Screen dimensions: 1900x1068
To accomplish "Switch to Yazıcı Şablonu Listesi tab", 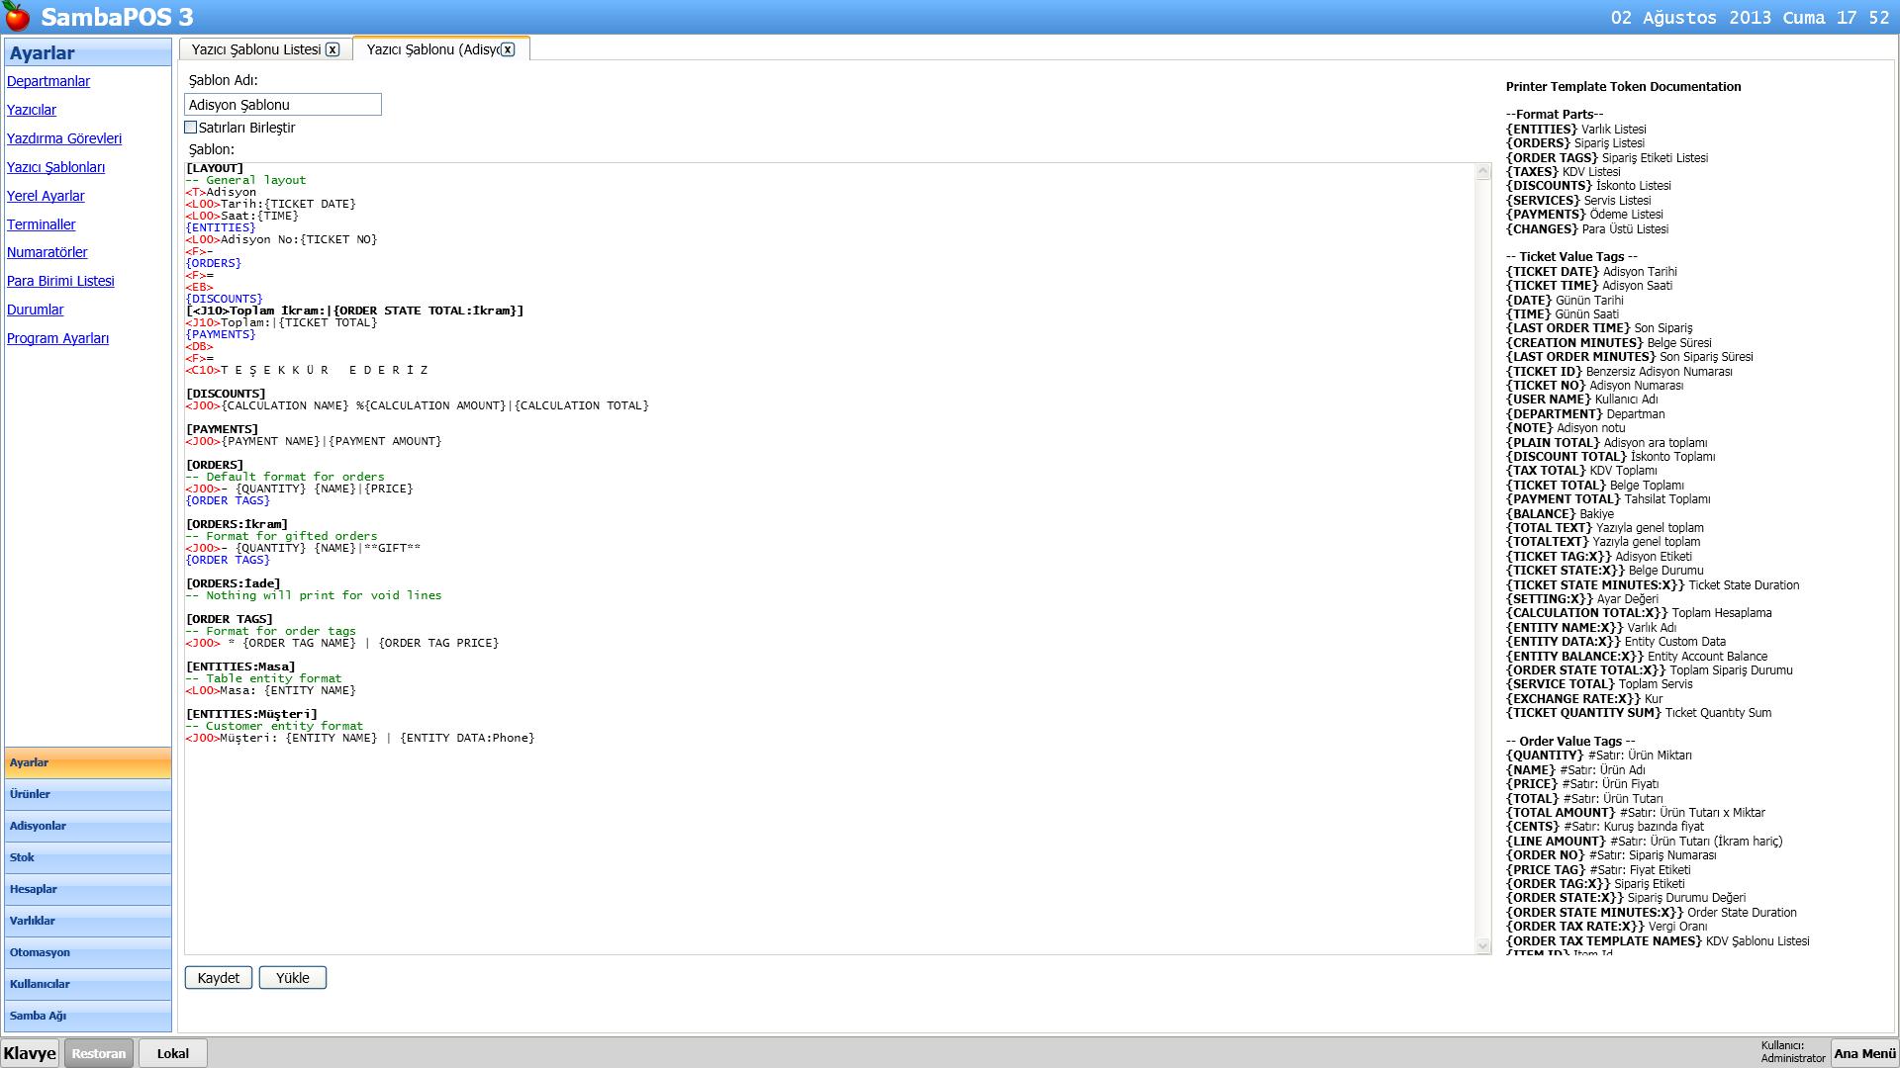I will [255, 49].
